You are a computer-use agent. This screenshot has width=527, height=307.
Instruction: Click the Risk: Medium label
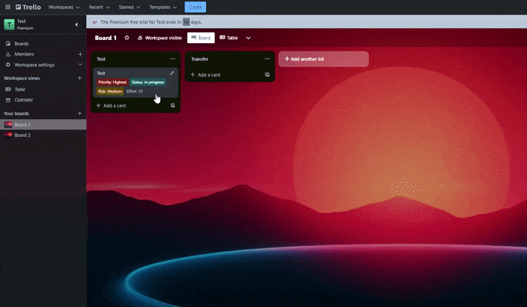(110, 92)
